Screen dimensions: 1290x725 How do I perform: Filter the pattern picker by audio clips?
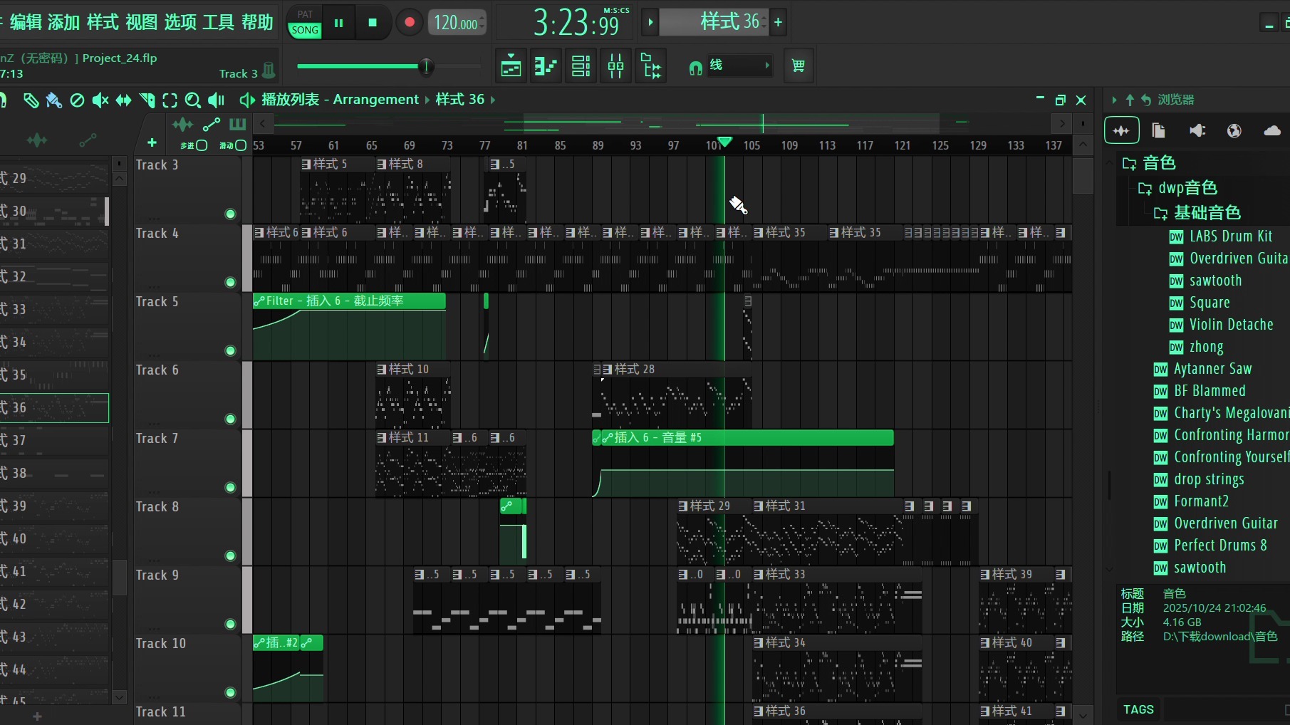37,140
